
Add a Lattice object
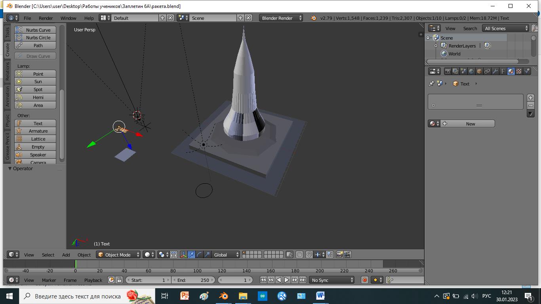35,139
